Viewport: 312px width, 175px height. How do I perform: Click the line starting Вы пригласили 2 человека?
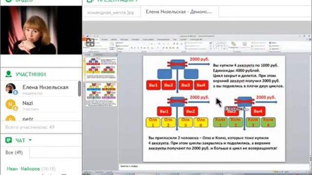pyautogui.click(x=208, y=138)
